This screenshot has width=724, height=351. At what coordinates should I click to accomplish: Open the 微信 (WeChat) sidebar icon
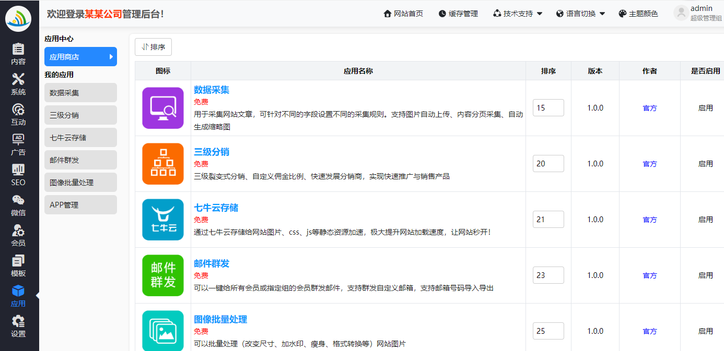pyautogui.click(x=18, y=205)
